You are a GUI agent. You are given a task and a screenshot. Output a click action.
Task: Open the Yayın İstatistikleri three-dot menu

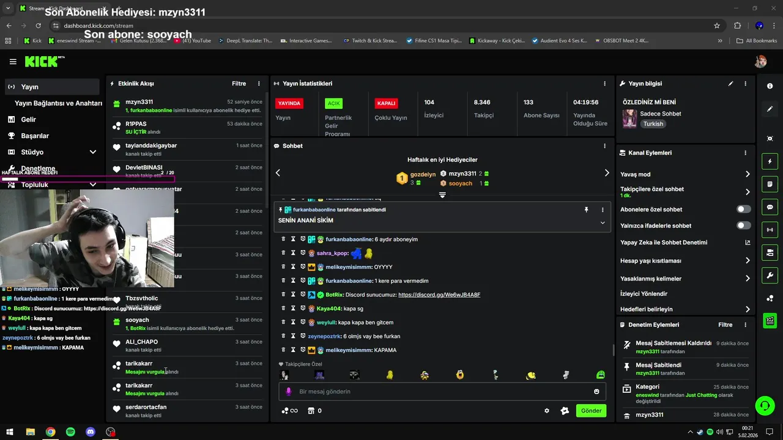coord(605,84)
